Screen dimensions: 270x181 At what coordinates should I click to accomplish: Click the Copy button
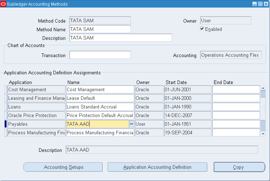239,167
